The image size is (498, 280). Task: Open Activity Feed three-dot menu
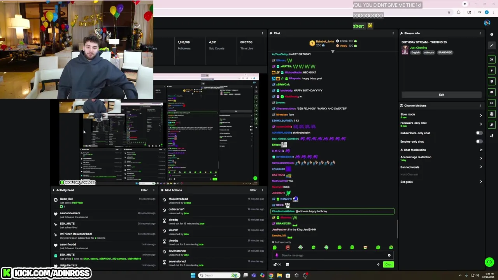(x=154, y=191)
